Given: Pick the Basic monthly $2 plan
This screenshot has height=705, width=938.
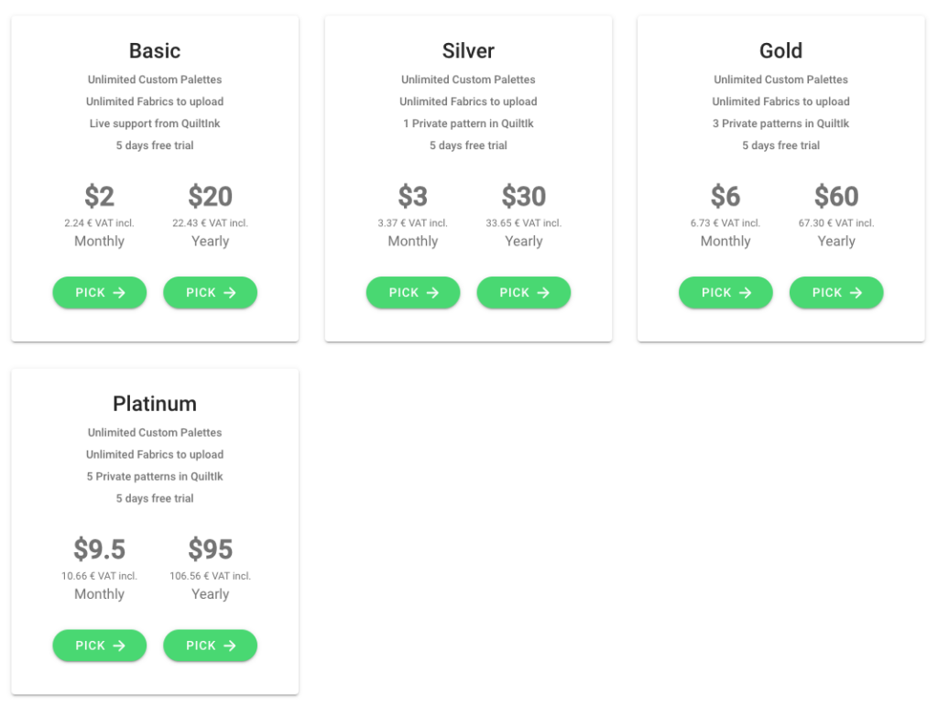Looking at the screenshot, I should pyautogui.click(x=99, y=292).
